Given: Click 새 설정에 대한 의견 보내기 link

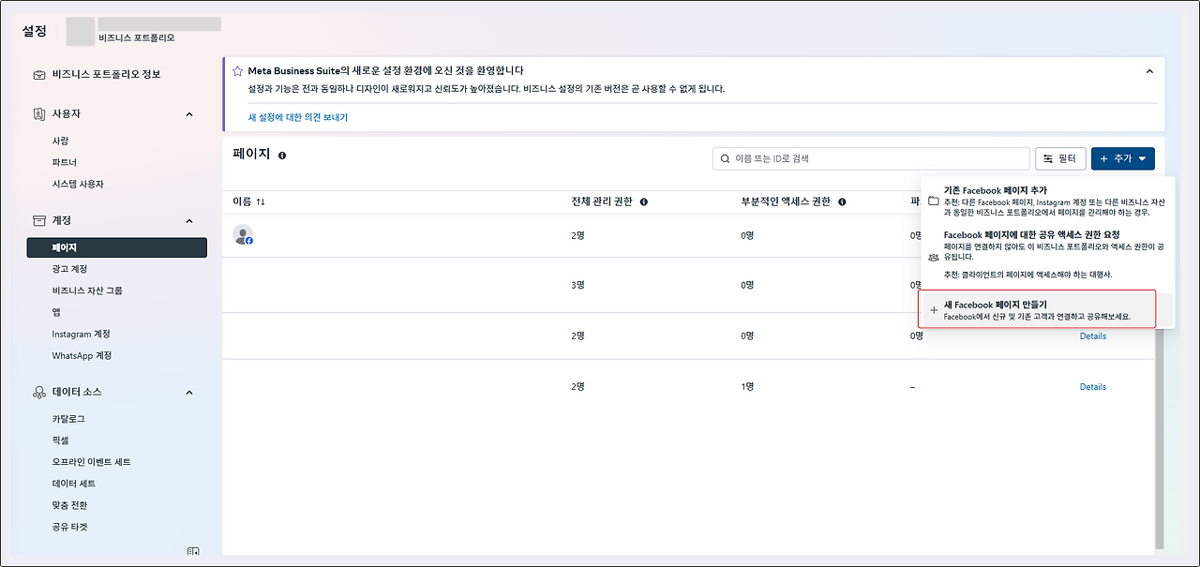Looking at the screenshot, I should (x=297, y=117).
